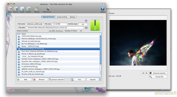Choose the Create toolbar icon
177x97 pixels.
pos(22,10)
